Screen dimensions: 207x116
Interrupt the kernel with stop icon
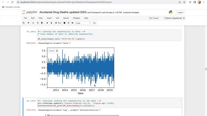pyautogui.click(x=64, y=23)
